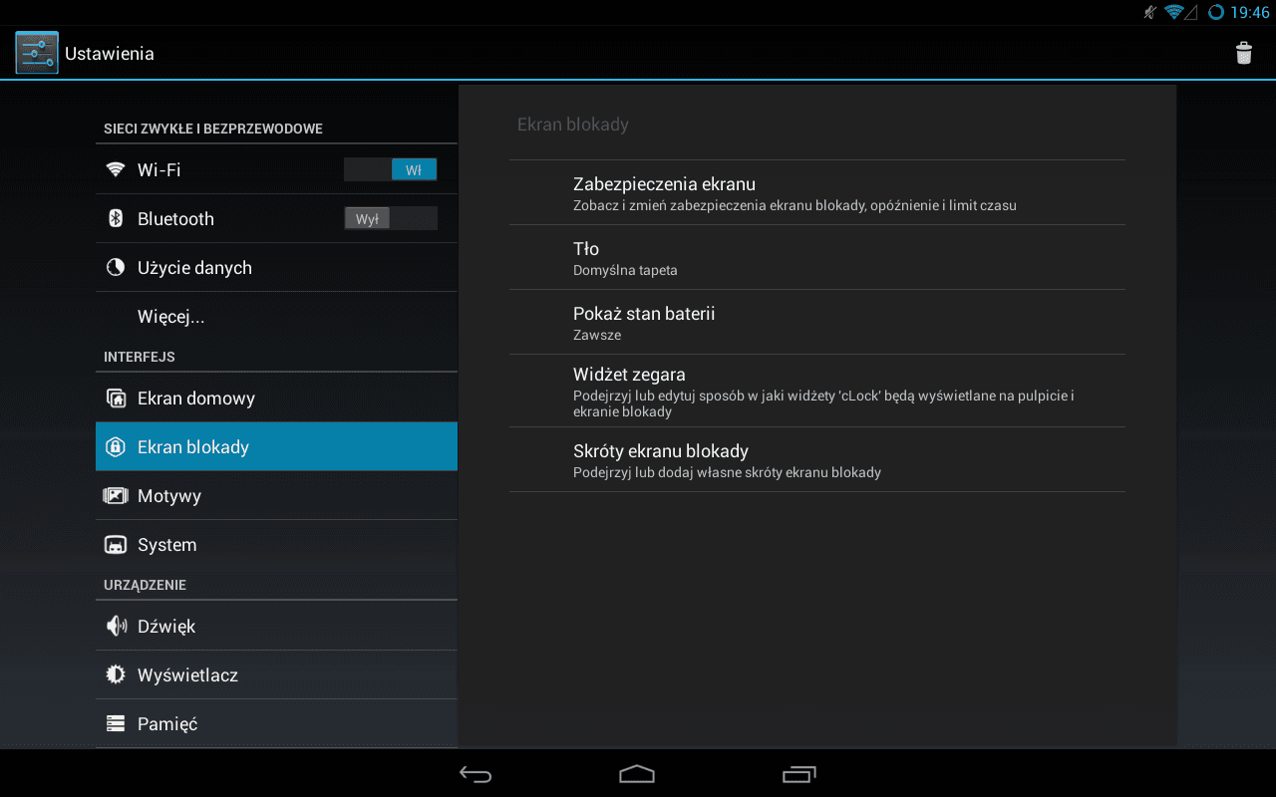The image size is (1276, 797).
Task: Open Użycie danych settings
Action: click(276, 267)
